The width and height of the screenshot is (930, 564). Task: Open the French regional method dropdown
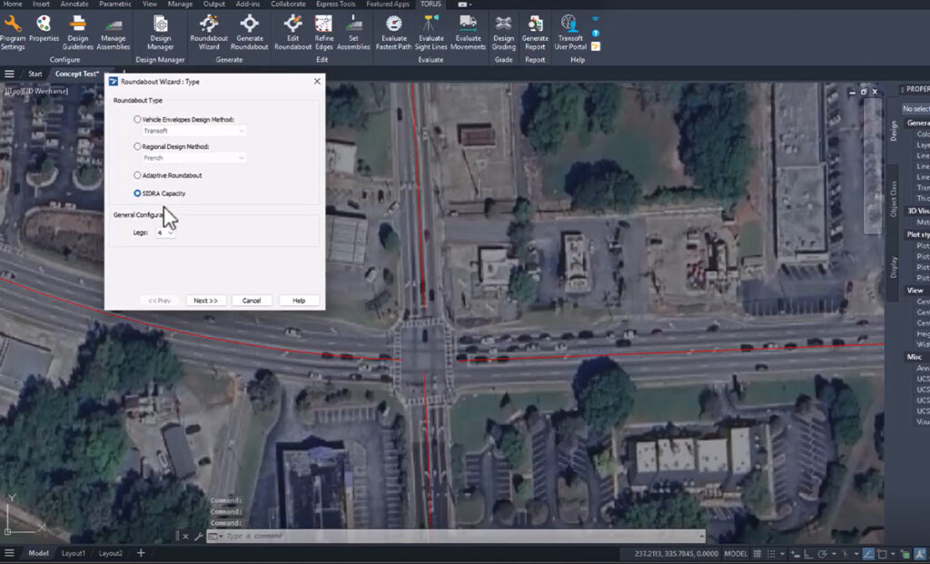(193, 158)
